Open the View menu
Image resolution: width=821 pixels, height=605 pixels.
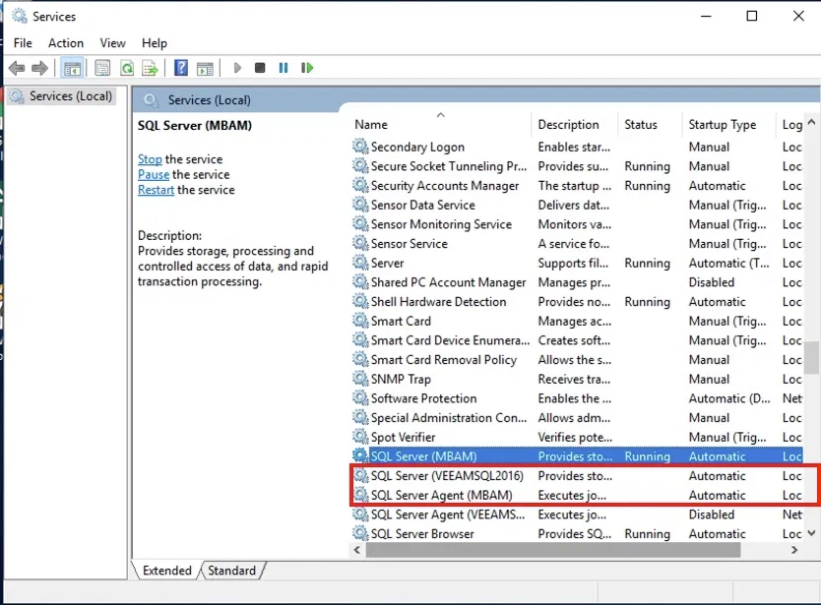[x=112, y=43]
